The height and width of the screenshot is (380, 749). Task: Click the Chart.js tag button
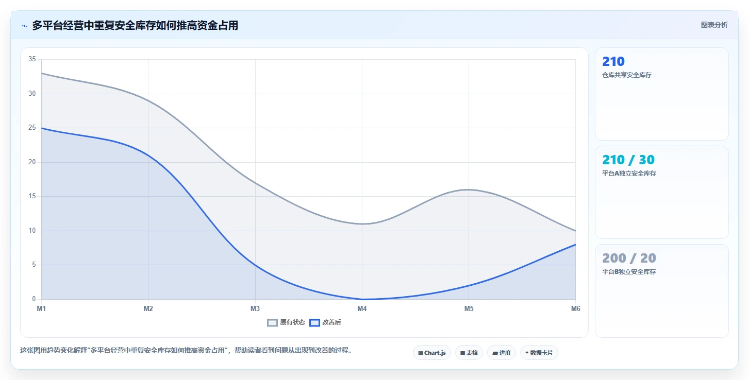tap(432, 353)
